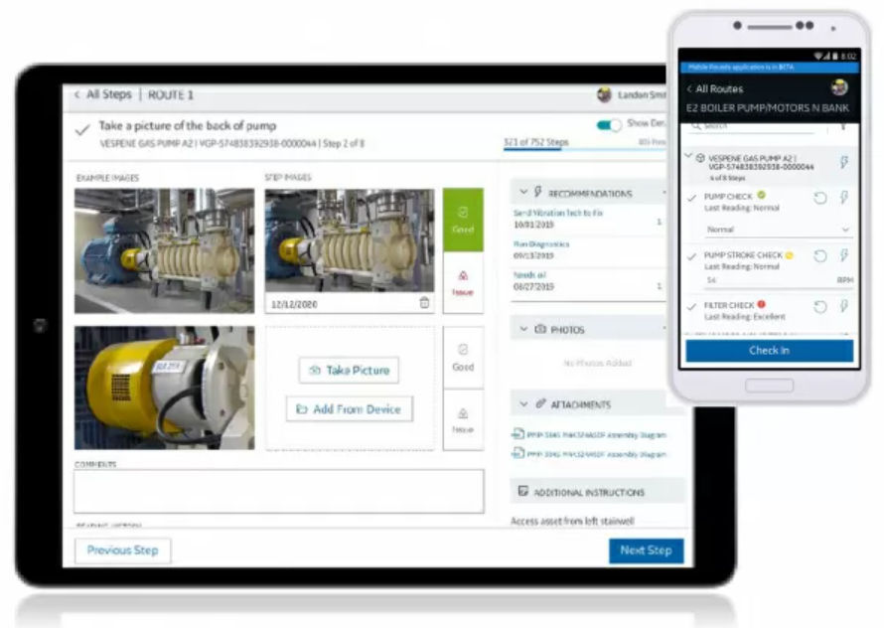Click the 321 of 752 Steps progress bar
The image size is (884, 628).
pos(536,143)
